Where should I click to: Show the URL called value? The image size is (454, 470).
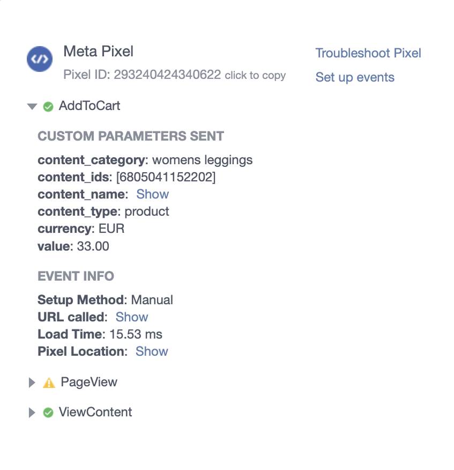coord(132,317)
